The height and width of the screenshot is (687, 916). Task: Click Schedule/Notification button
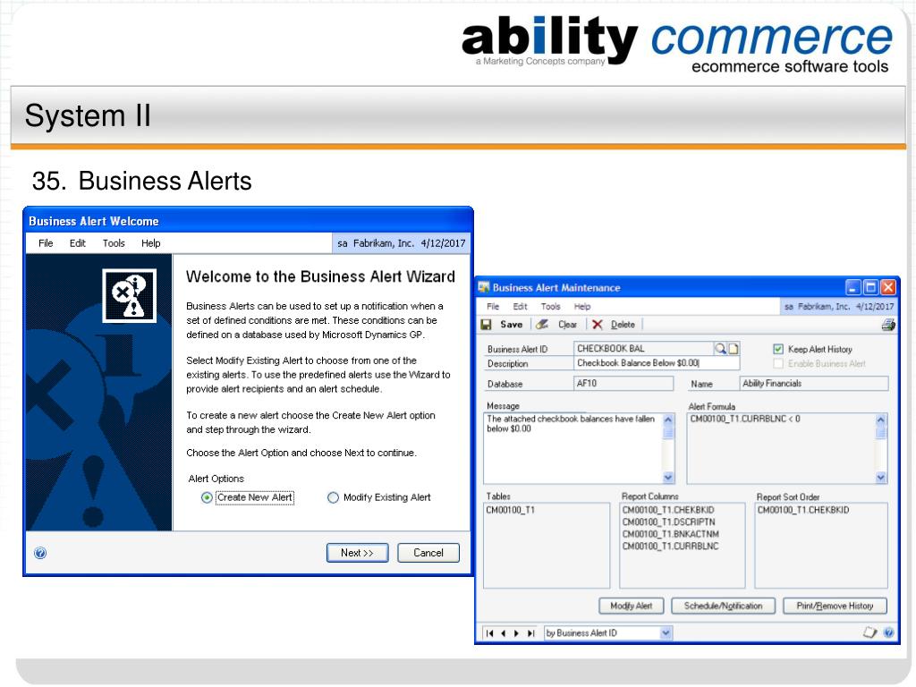pos(723,606)
